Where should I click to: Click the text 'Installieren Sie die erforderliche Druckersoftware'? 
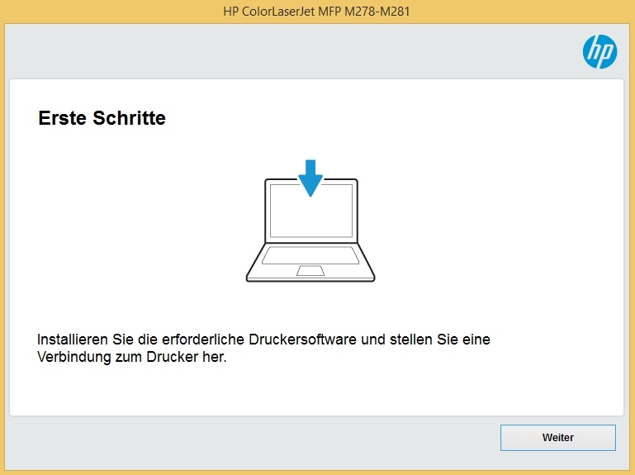(197, 340)
